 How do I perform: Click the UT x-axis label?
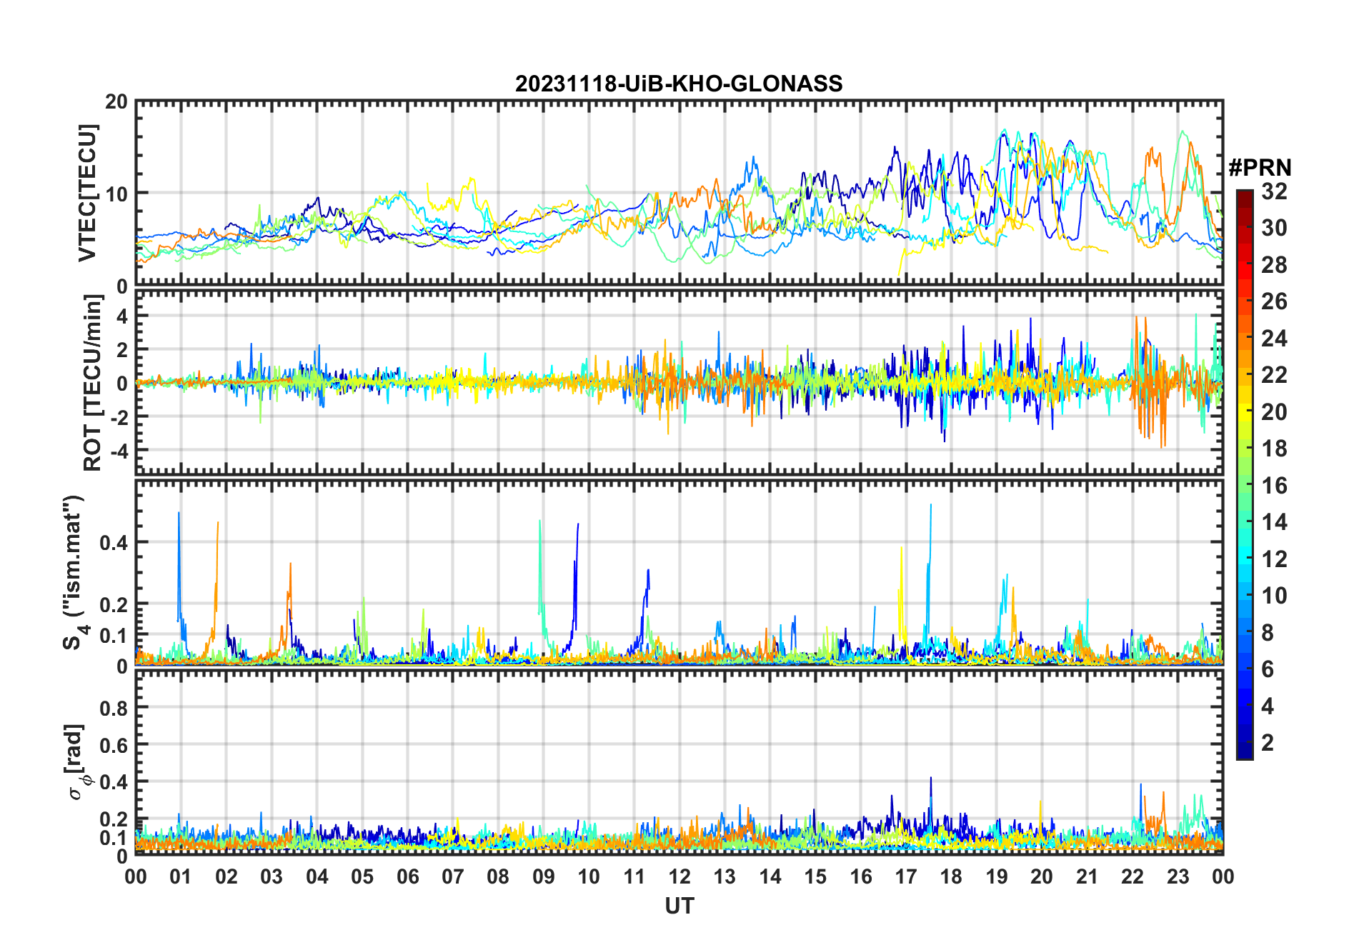click(679, 906)
